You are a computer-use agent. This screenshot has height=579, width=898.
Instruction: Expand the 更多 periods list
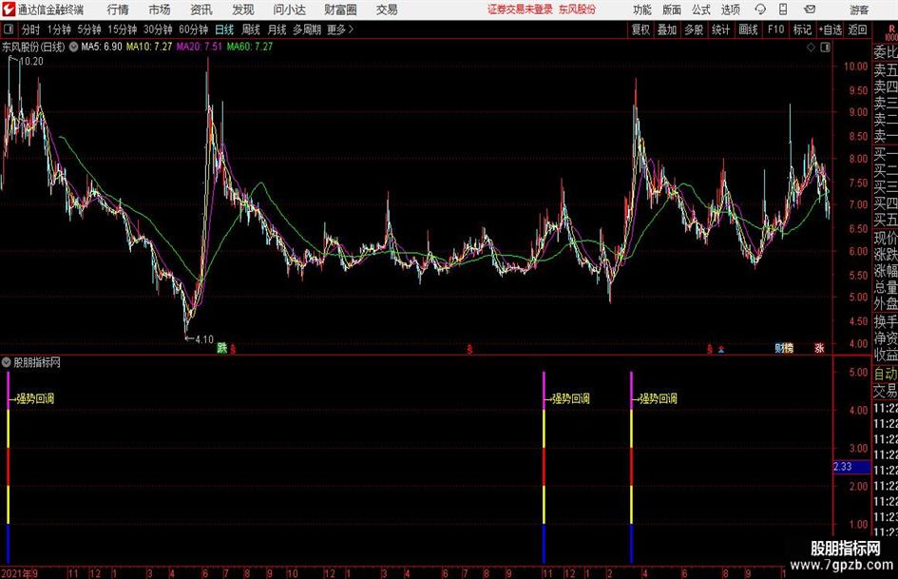tap(340, 29)
